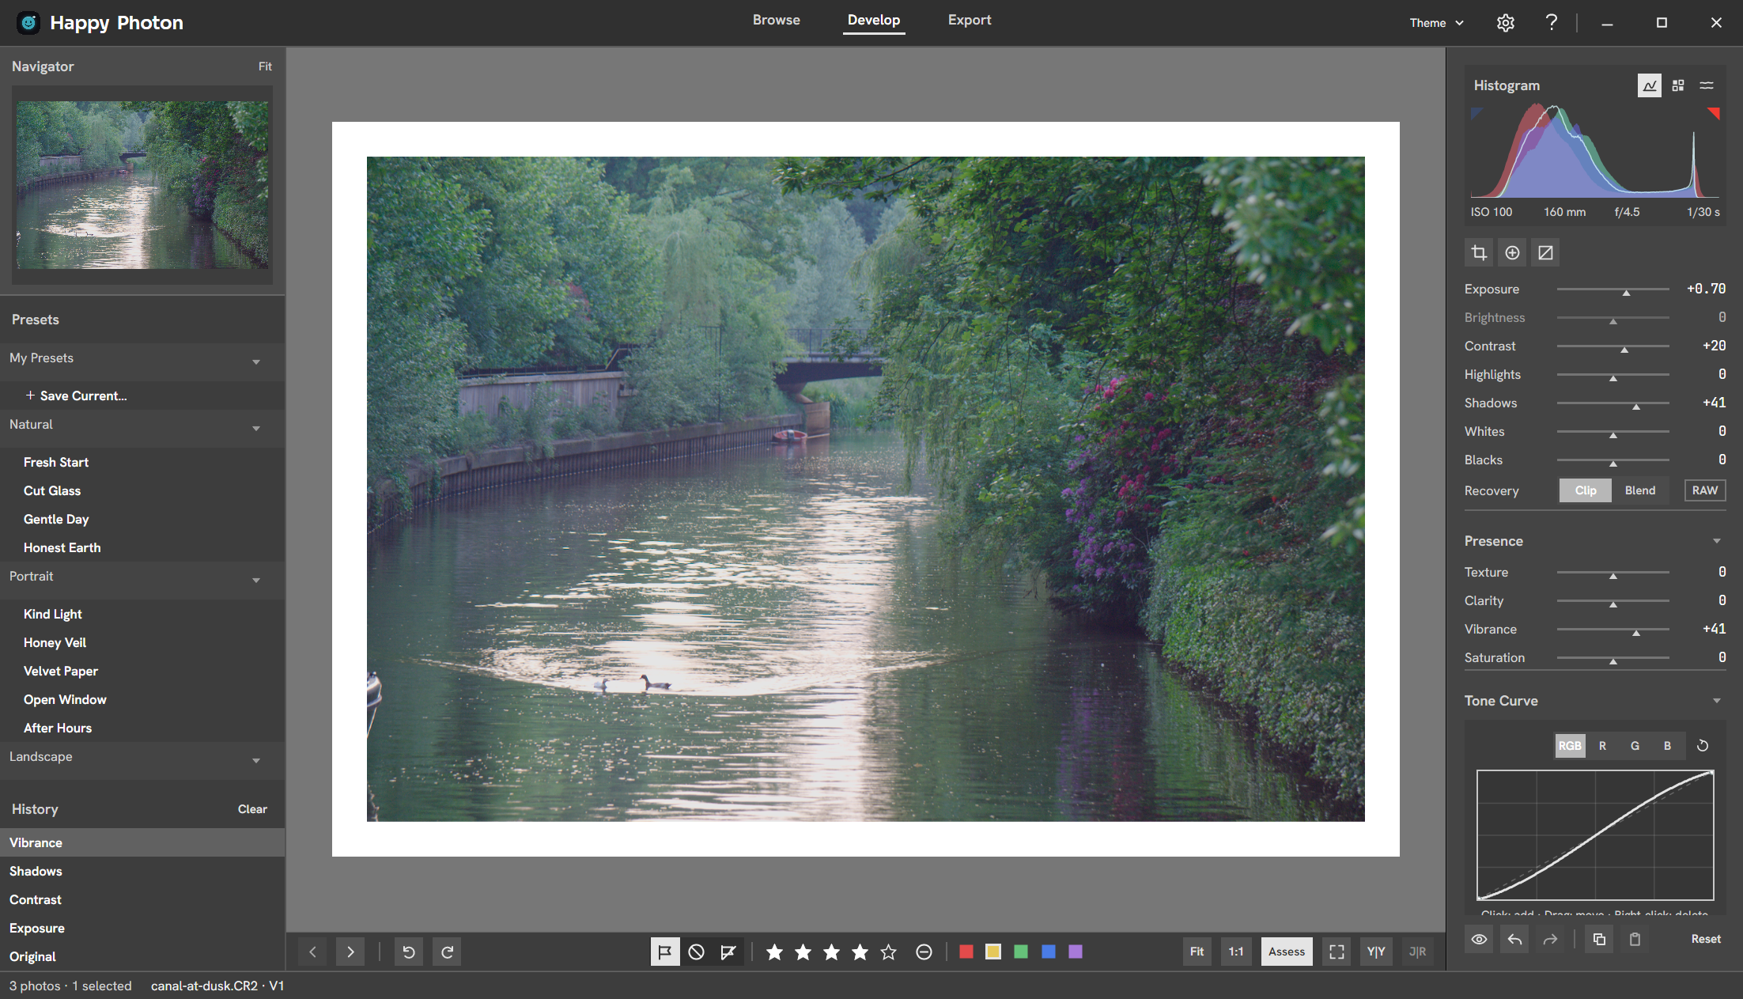Image resolution: width=1743 pixels, height=999 pixels.
Task: Open application settings gear
Action: tap(1506, 23)
